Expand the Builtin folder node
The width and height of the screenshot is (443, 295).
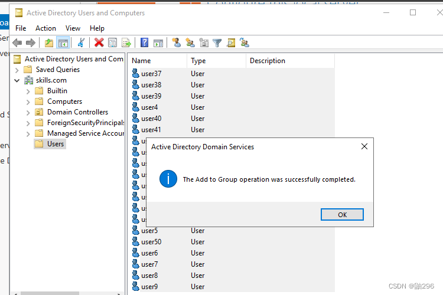click(x=28, y=91)
